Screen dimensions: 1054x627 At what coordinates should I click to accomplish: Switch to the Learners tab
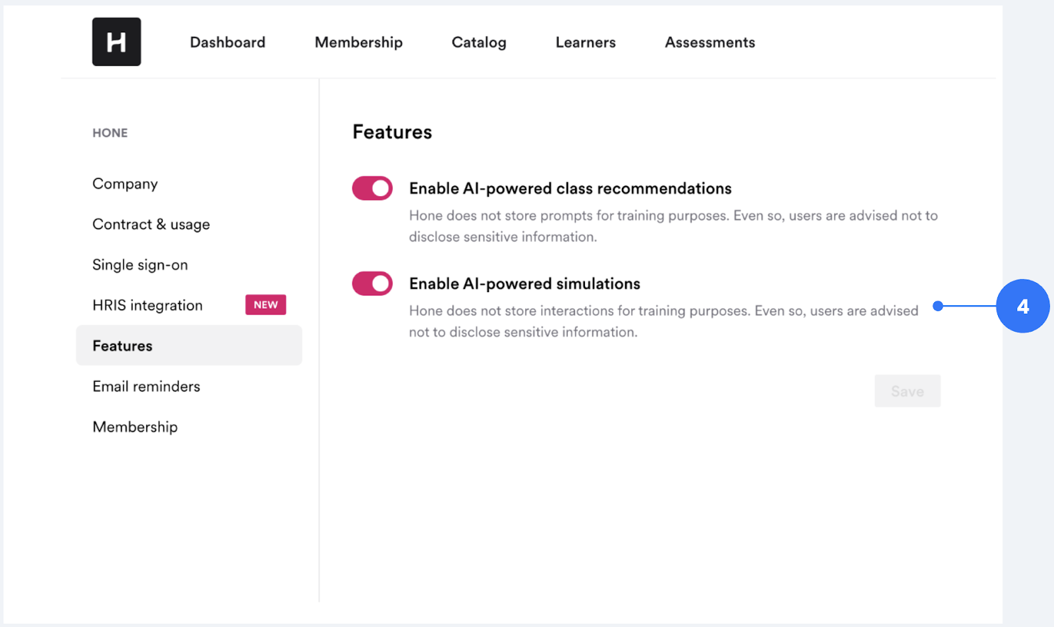pyautogui.click(x=585, y=43)
